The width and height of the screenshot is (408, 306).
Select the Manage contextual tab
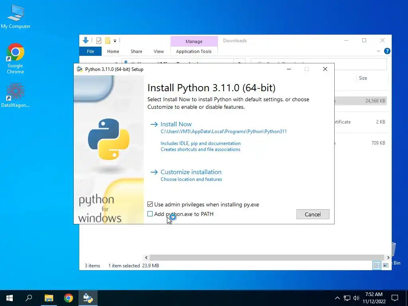pyautogui.click(x=194, y=41)
